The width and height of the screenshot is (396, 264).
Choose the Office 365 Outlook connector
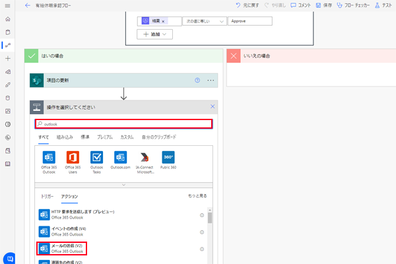(49, 162)
